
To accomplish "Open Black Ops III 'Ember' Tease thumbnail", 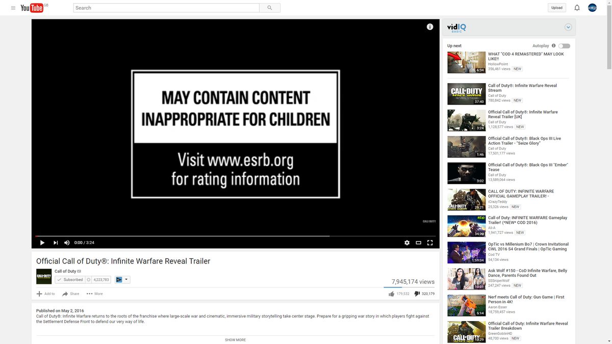I will (466, 173).
